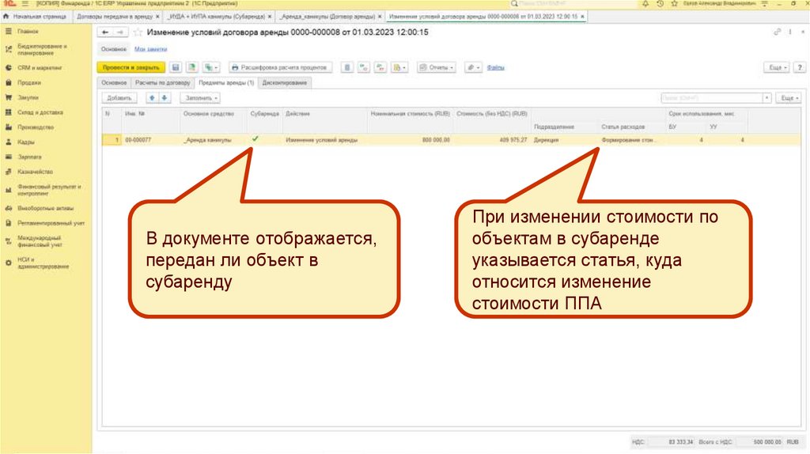Open the hamburger main menu icon
The width and height of the screenshot is (810, 454).
point(25,4)
